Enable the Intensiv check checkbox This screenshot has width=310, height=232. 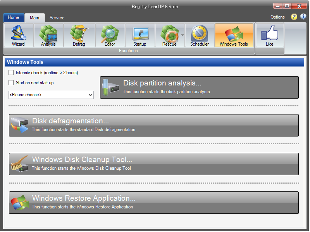tap(11, 73)
